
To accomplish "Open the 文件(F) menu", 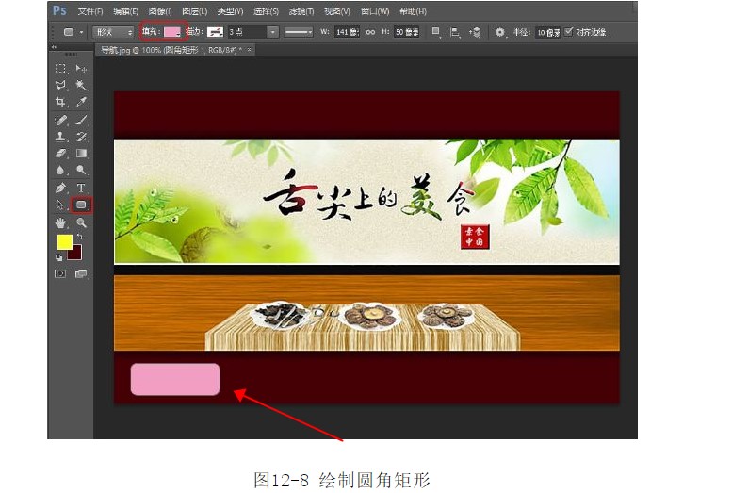I will tap(90, 11).
